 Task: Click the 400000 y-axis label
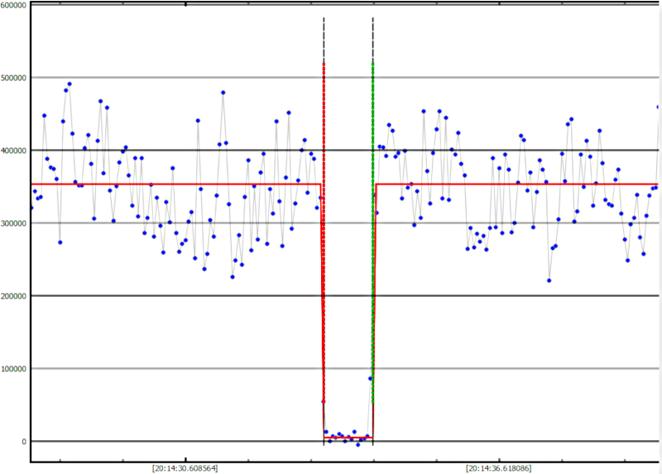tap(14, 151)
